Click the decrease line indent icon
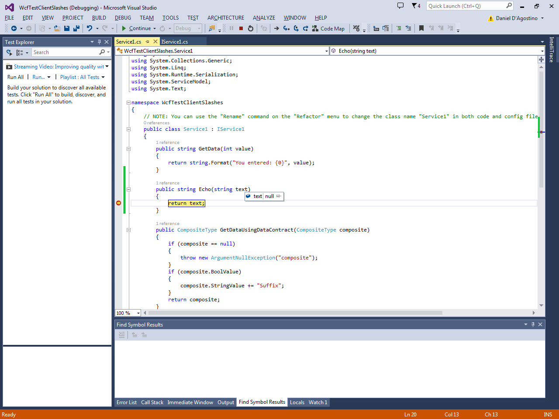Screen dimensions: 559x419 (399, 28)
